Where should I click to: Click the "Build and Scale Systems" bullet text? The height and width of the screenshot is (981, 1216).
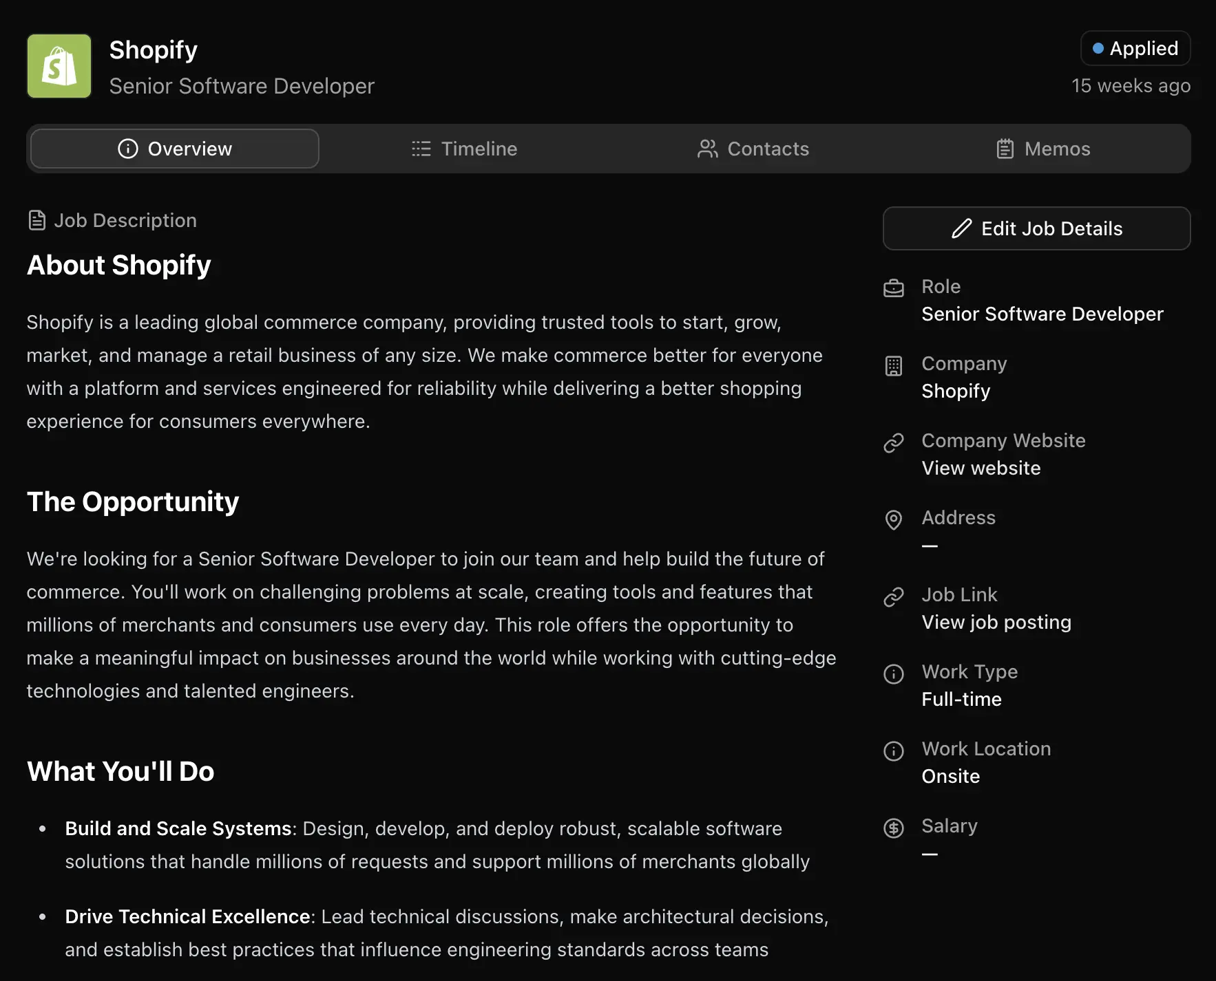[x=178, y=828]
